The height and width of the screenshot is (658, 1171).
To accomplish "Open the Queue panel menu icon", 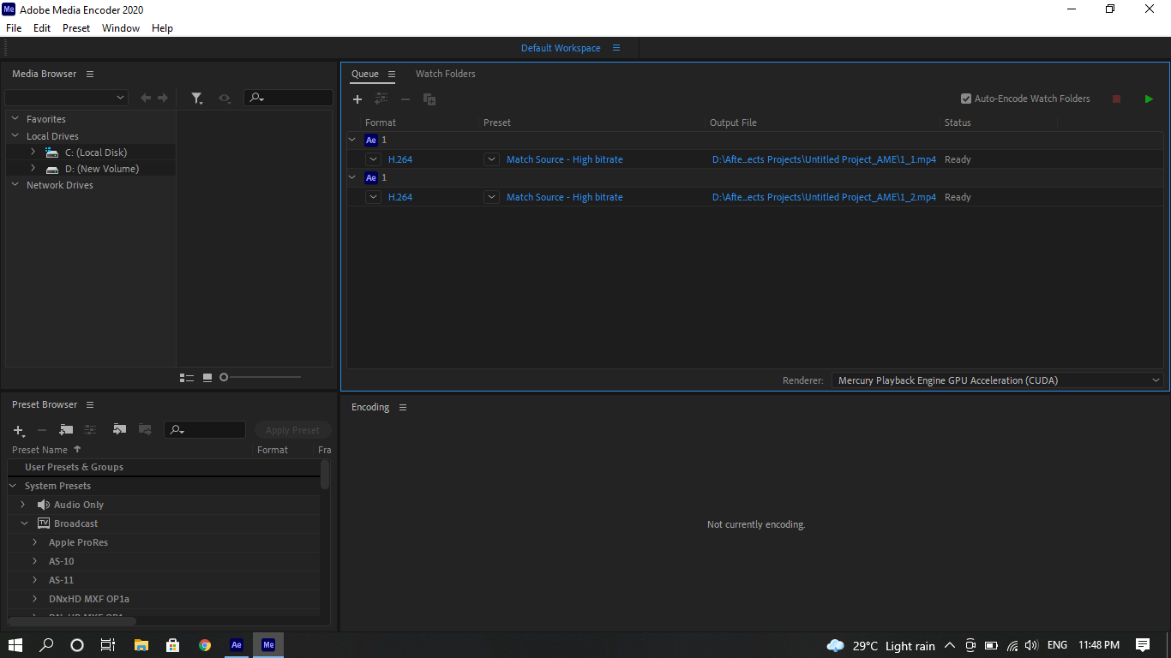I will 392,74.
